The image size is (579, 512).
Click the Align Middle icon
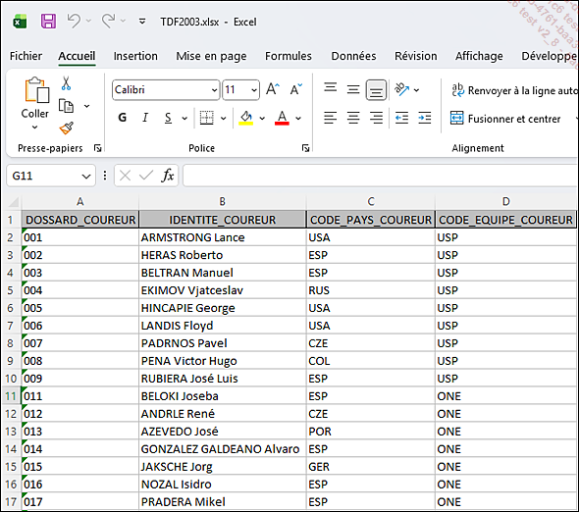point(353,89)
